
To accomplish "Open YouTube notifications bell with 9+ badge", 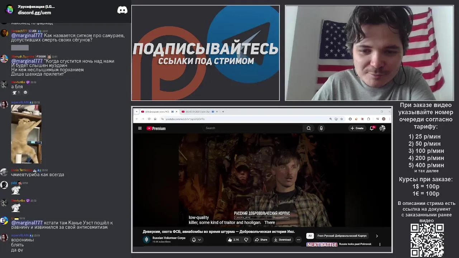I will pyautogui.click(x=372, y=128).
